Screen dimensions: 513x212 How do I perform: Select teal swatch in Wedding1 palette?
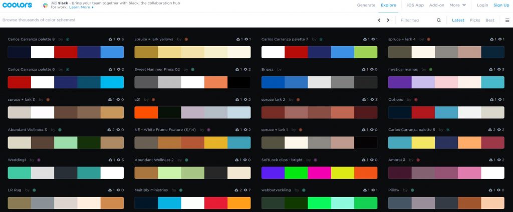click(89, 173)
